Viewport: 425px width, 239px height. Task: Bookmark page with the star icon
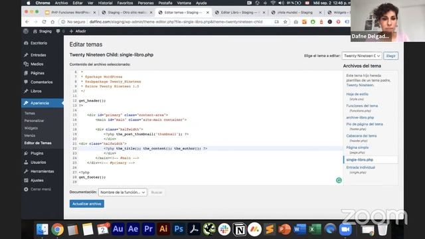point(285,22)
